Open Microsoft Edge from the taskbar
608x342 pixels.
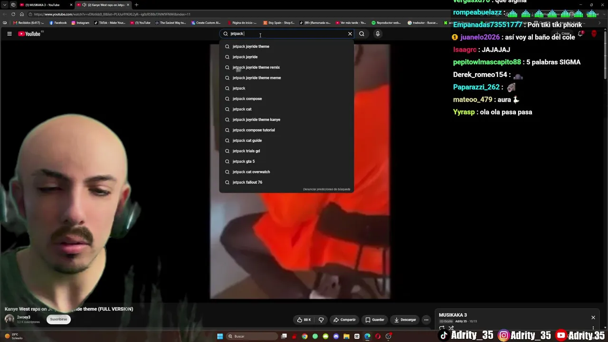tap(367, 336)
